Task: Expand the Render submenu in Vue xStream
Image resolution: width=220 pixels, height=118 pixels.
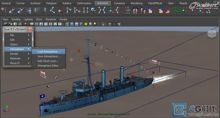Action: coord(18,54)
